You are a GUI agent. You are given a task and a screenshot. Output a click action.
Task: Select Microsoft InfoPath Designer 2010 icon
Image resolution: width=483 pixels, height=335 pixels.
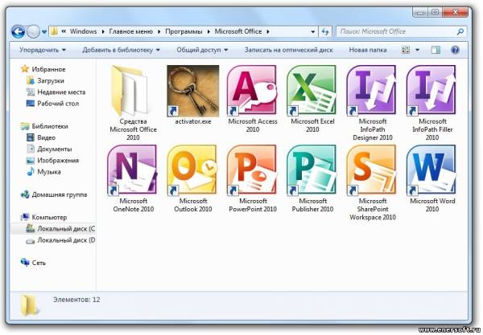click(x=372, y=91)
